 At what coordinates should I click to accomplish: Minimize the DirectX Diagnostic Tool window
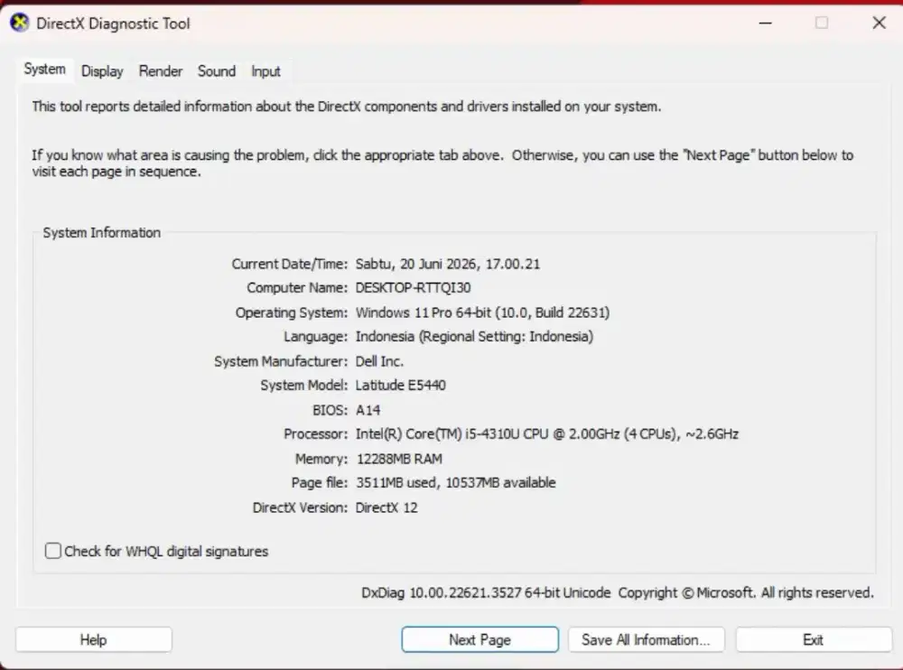766,23
